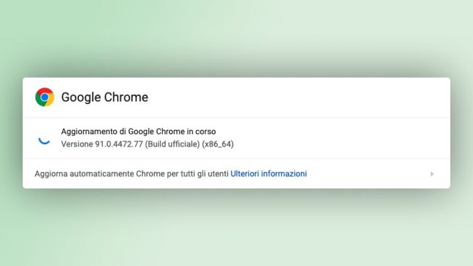473x266 pixels.
Task: Expand the automatic update row arrow
Action: (x=432, y=174)
